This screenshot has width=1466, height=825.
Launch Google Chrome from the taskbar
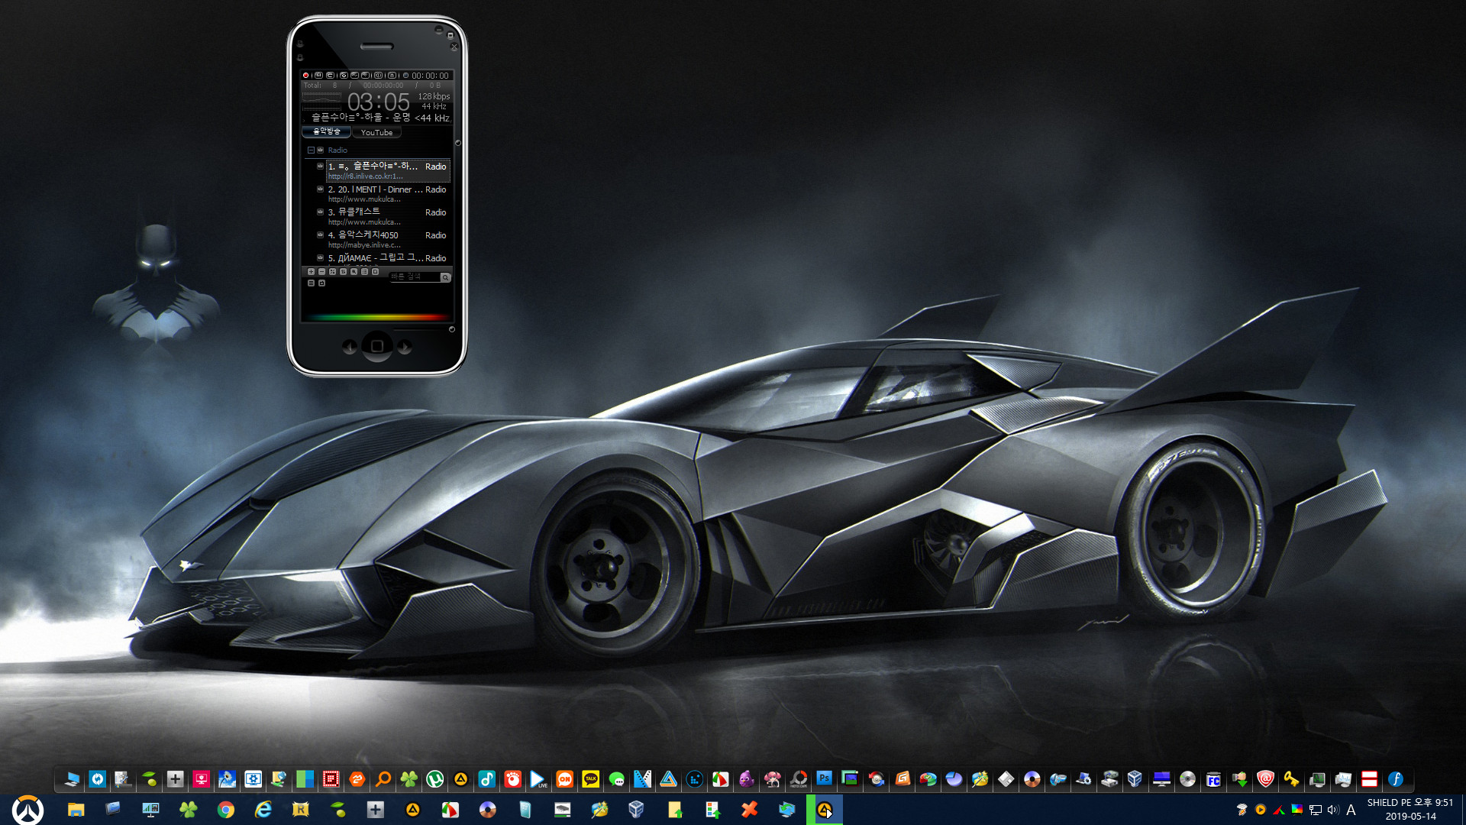[x=225, y=810]
